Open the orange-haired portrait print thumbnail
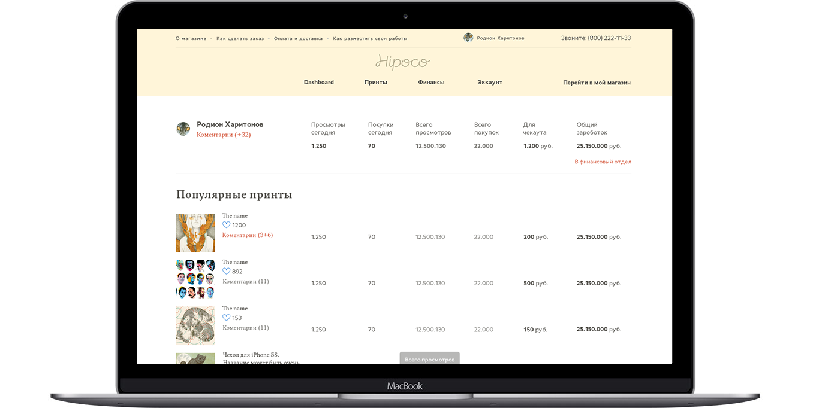This screenshot has height=408, width=816. click(195, 233)
